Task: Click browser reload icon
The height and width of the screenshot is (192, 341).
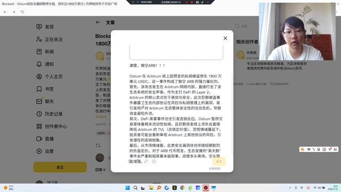Action: tap(22, 12)
